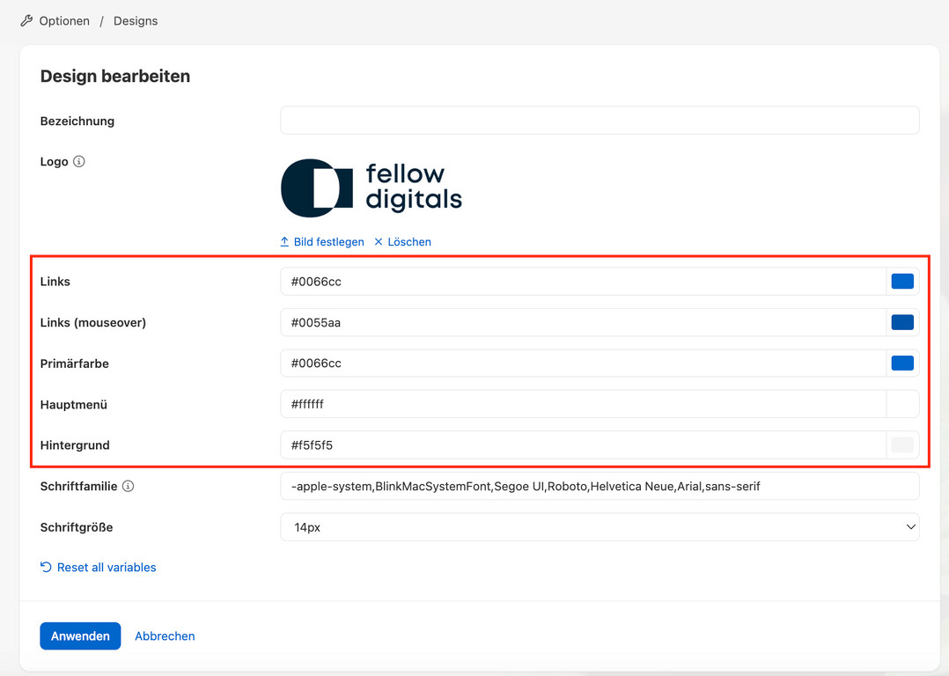This screenshot has width=949, height=676.
Task: Click the Bild festlegen upload link
Action: pyautogui.click(x=322, y=241)
